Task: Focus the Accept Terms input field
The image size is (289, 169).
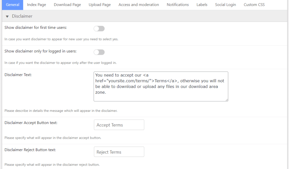Action: (119, 125)
